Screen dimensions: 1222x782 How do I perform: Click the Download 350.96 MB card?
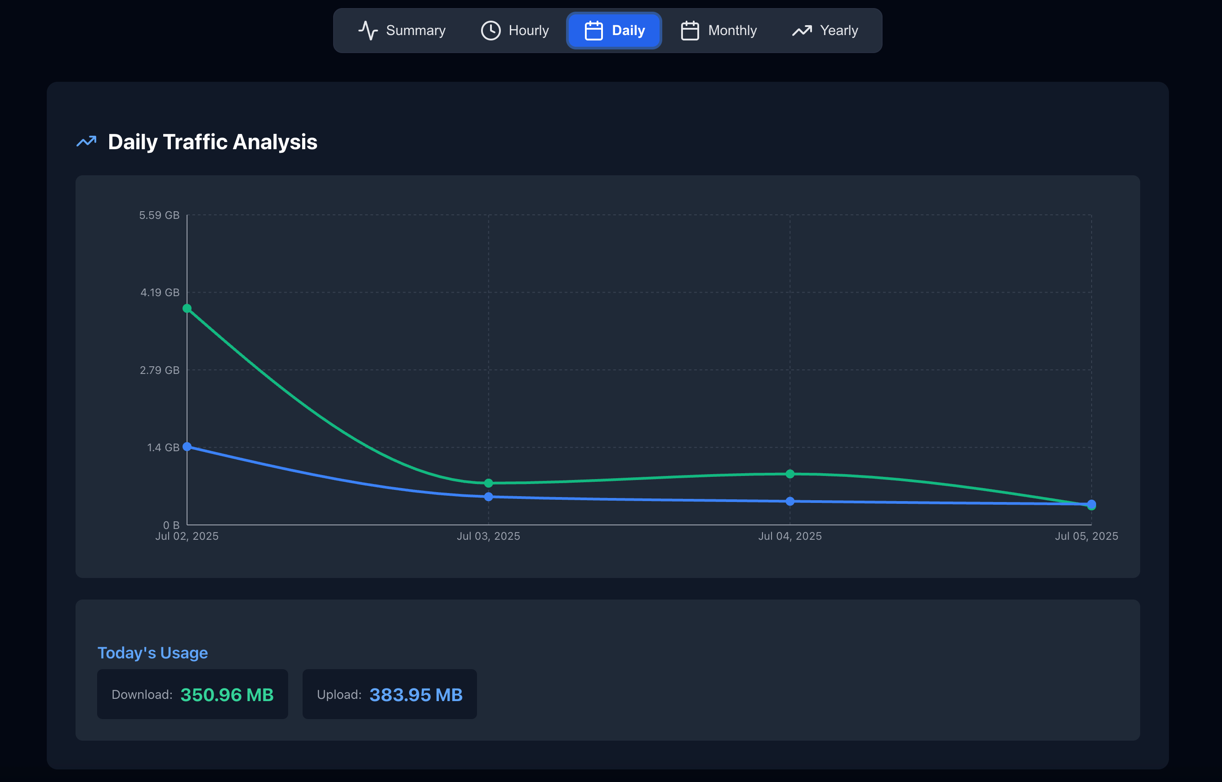pos(192,694)
